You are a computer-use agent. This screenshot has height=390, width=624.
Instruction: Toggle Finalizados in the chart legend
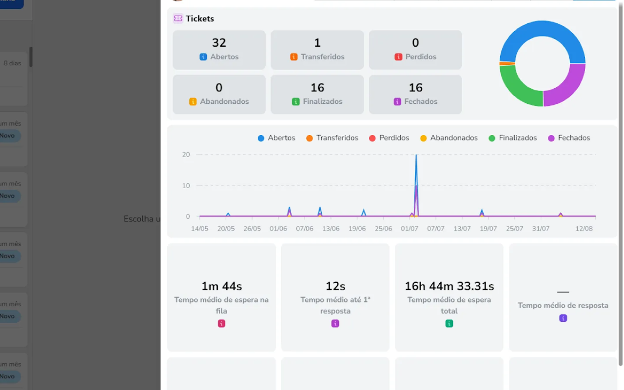tap(513, 138)
